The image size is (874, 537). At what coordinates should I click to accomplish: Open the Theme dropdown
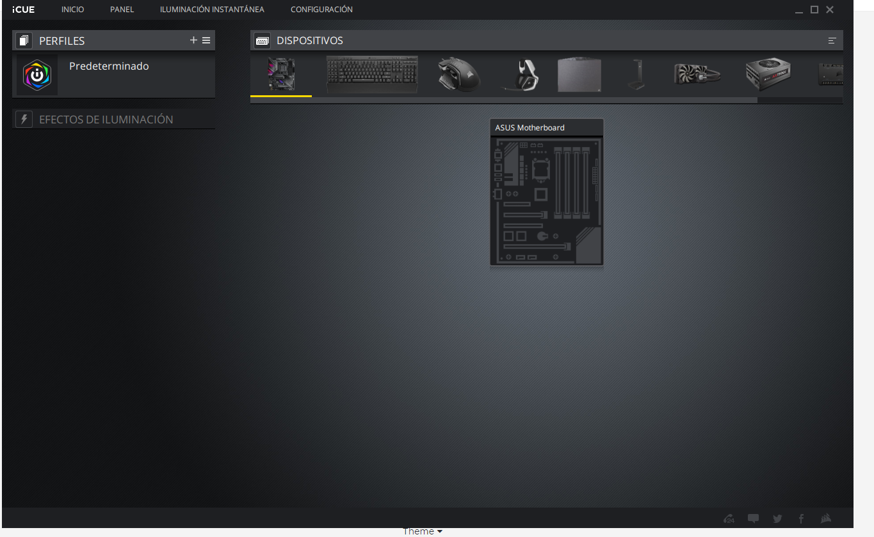(423, 531)
